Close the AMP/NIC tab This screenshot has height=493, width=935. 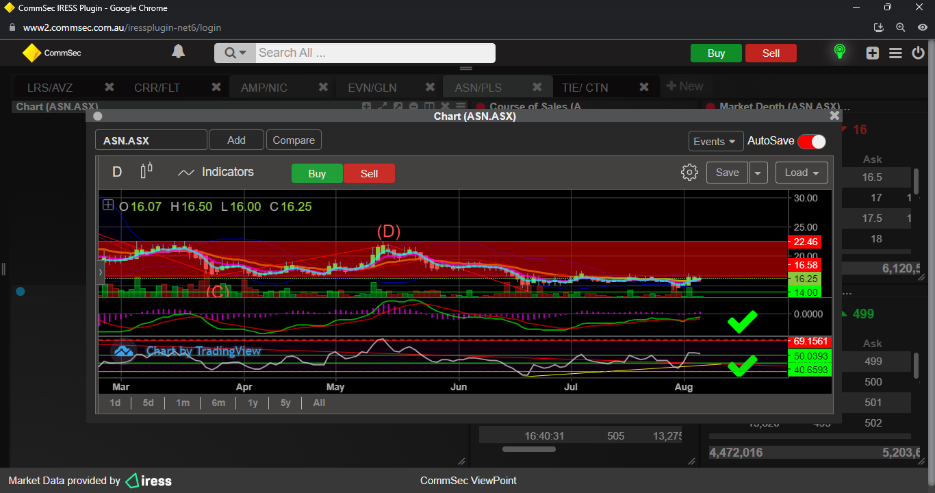pyautogui.click(x=323, y=87)
